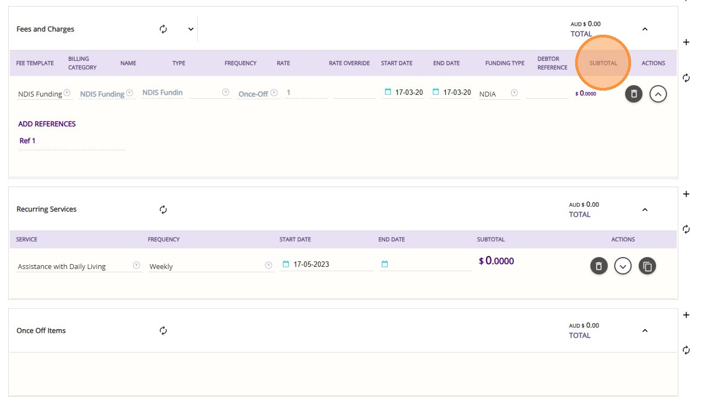Collapse the NDIS Funding fee row details
This screenshot has height=397, width=712.
(x=658, y=94)
